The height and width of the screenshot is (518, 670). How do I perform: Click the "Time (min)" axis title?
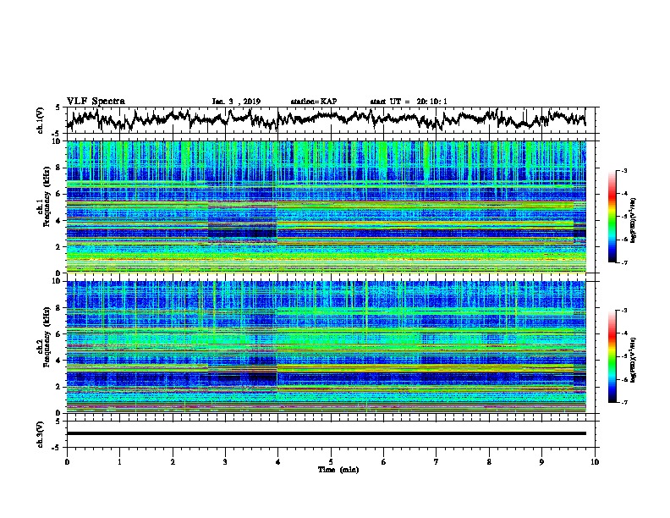pos(338,470)
